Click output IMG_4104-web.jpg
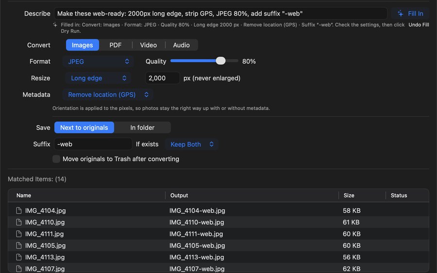437x273 pixels. pos(197,210)
